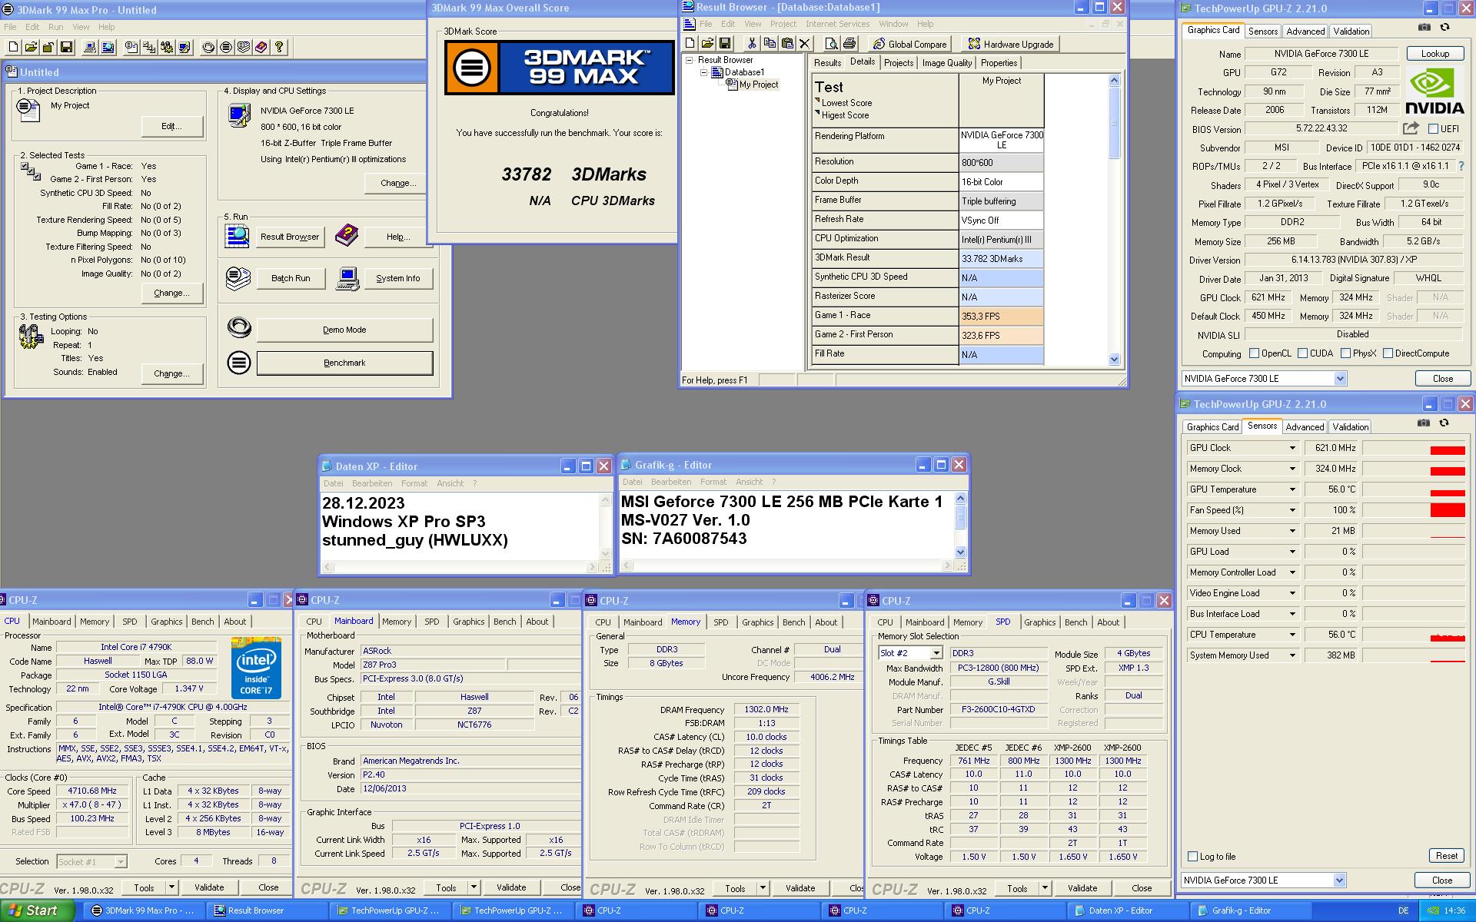The image size is (1476, 922).
Task: Open Image Quality tab in Result Browser
Action: (x=947, y=63)
